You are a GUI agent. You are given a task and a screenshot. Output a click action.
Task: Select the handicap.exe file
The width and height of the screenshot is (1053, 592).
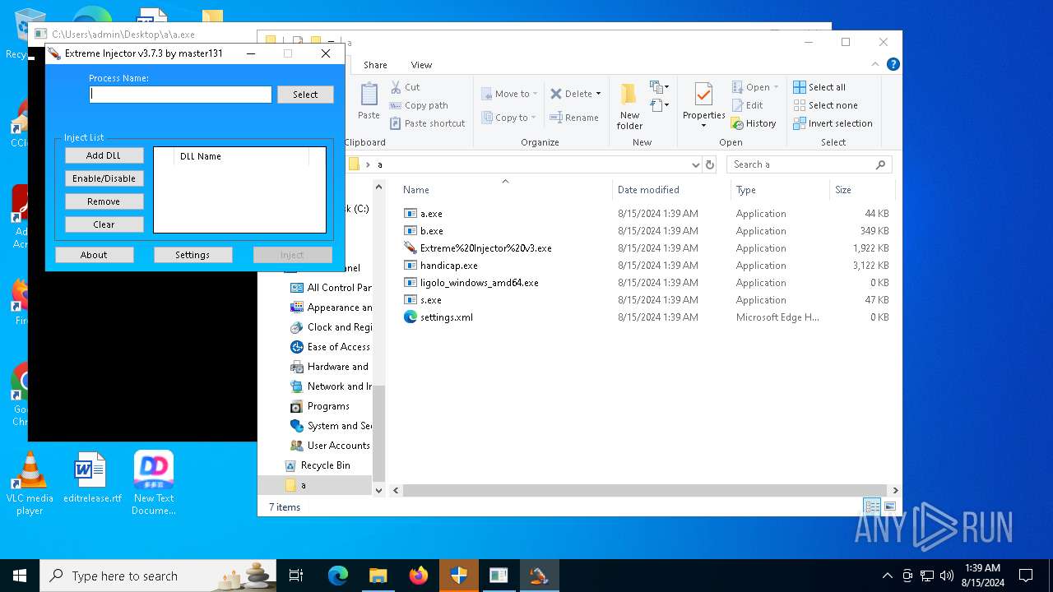click(448, 266)
